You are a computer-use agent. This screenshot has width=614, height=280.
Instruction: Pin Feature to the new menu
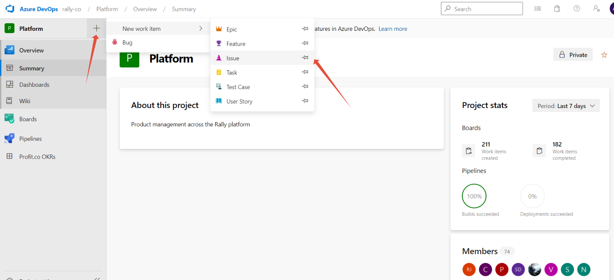pyautogui.click(x=305, y=43)
